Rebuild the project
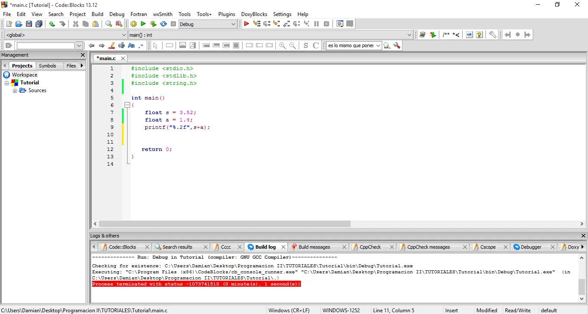The height and width of the screenshot is (314, 588). (163, 24)
